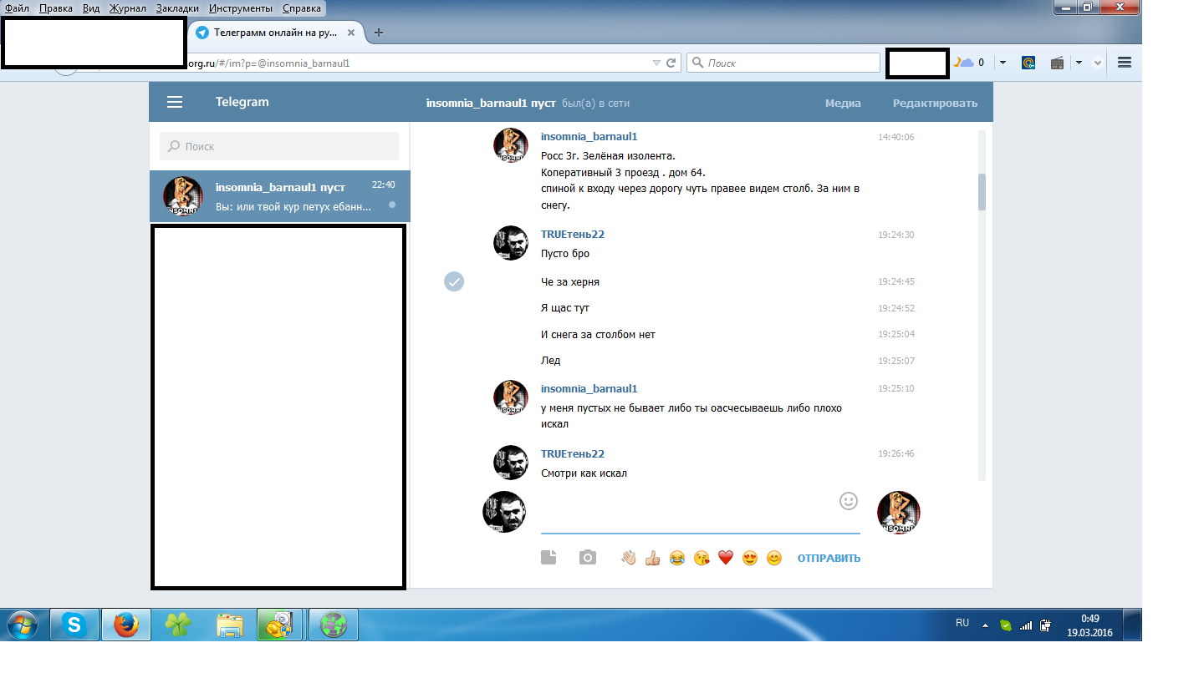Focus the Firefox Поиск search box

coord(784,63)
